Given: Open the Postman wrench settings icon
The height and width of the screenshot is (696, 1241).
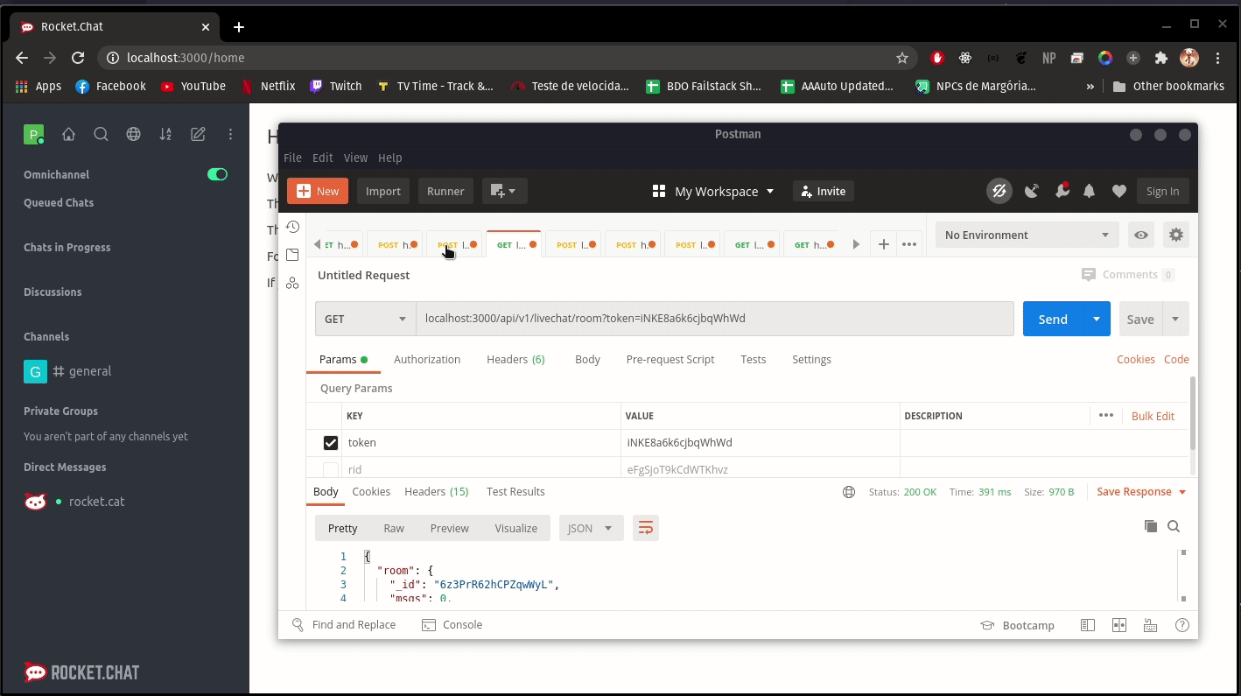Looking at the screenshot, I should pos(1062,191).
